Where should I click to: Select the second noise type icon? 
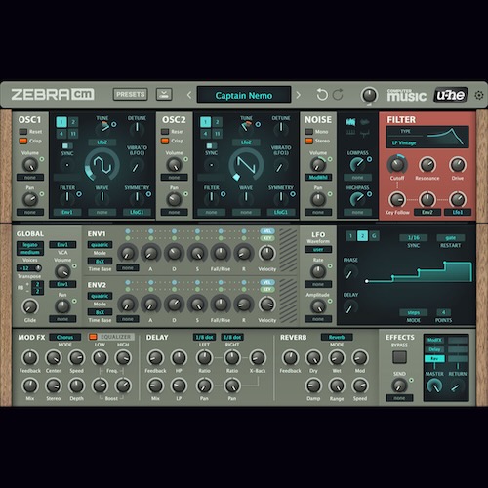tap(365, 122)
